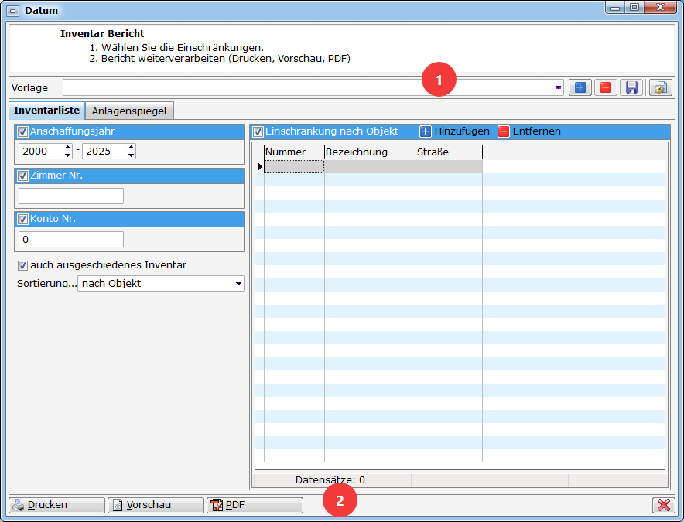The image size is (684, 522).
Task: Click the Vorlage combo box text area
Action: [308, 87]
